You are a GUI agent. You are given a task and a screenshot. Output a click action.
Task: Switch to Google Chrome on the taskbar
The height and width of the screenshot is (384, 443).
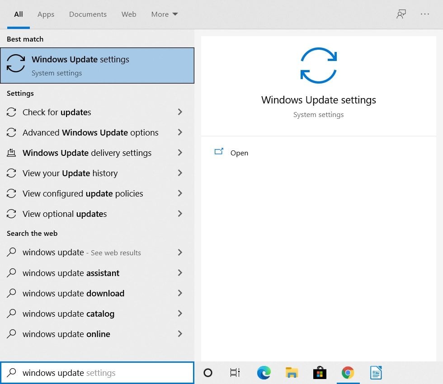point(348,373)
